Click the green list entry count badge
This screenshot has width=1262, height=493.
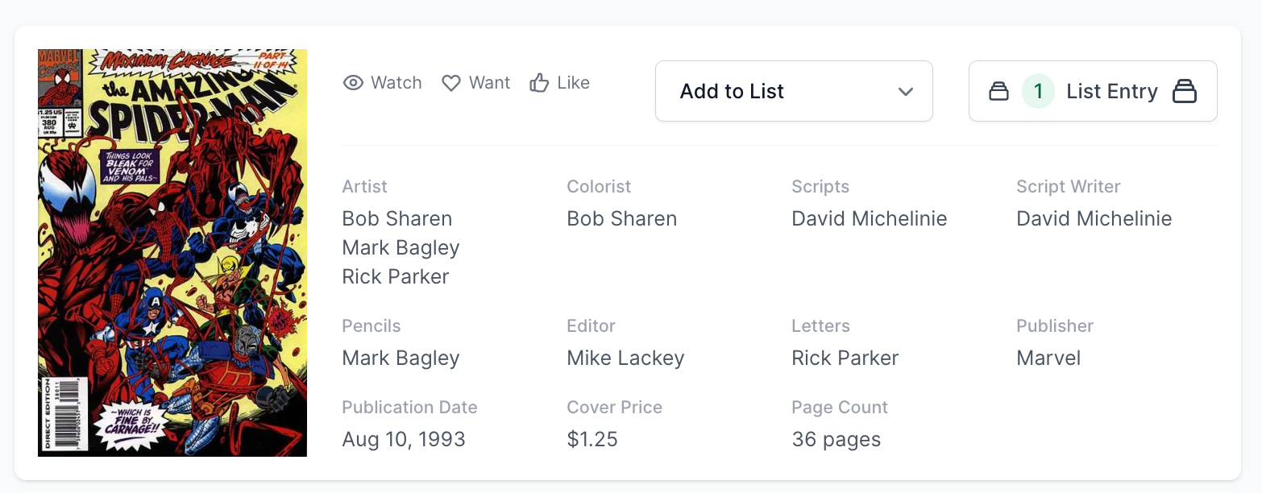point(1038,91)
